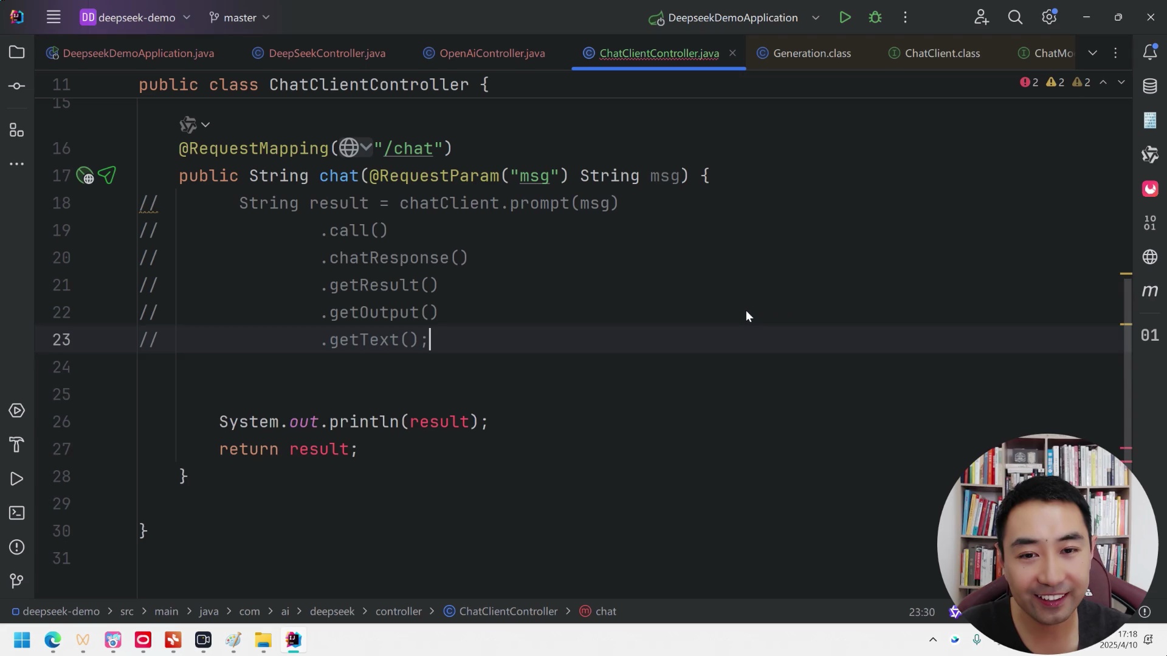Start debugging with the bug icon
This screenshot has height=656, width=1167.
point(875,18)
